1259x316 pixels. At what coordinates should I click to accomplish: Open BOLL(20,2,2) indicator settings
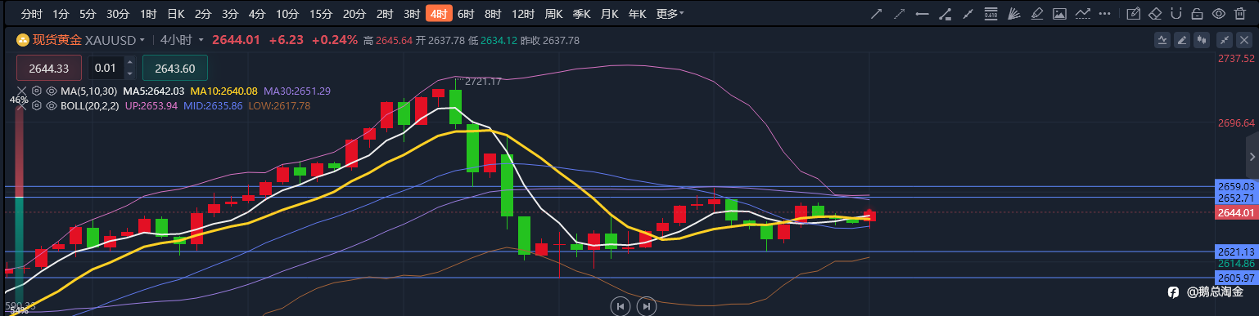[x=37, y=105]
